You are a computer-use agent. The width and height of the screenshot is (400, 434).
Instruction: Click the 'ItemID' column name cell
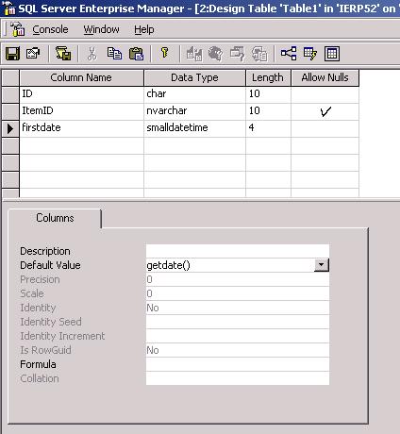point(81,111)
